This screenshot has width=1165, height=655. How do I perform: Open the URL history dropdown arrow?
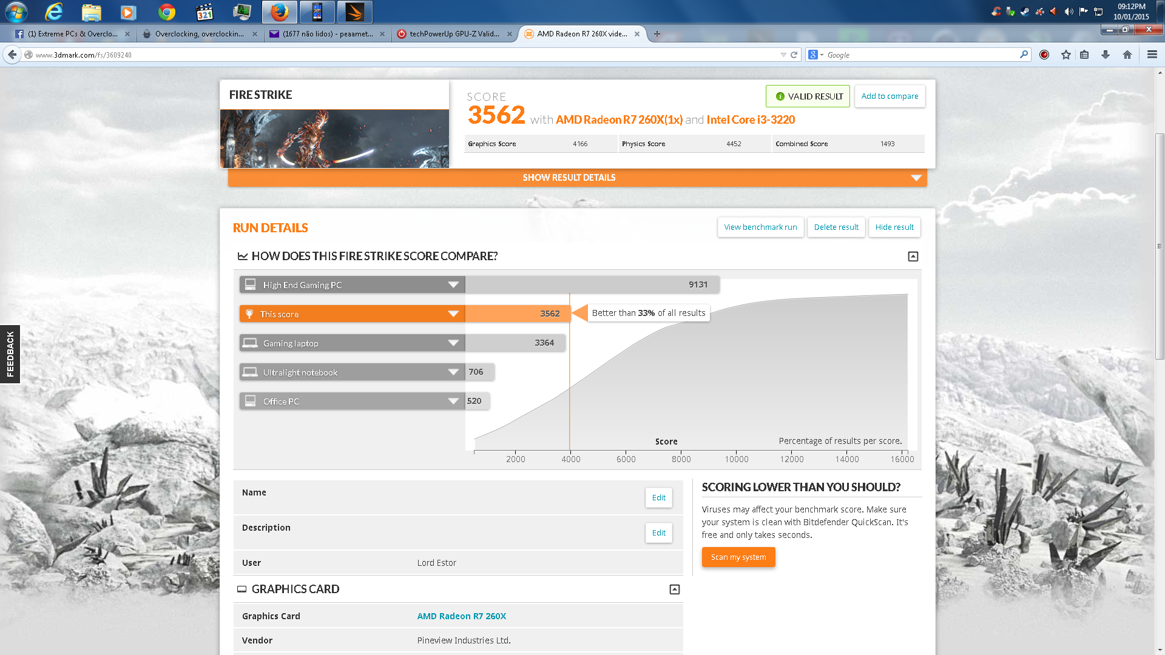click(783, 55)
